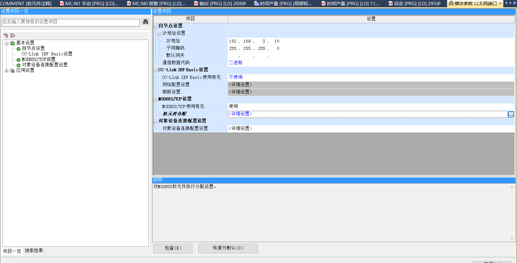Select CC-Link IEF Basic设置 tree item
Viewport: 517px width, 263px height.
tap(47, 54)
